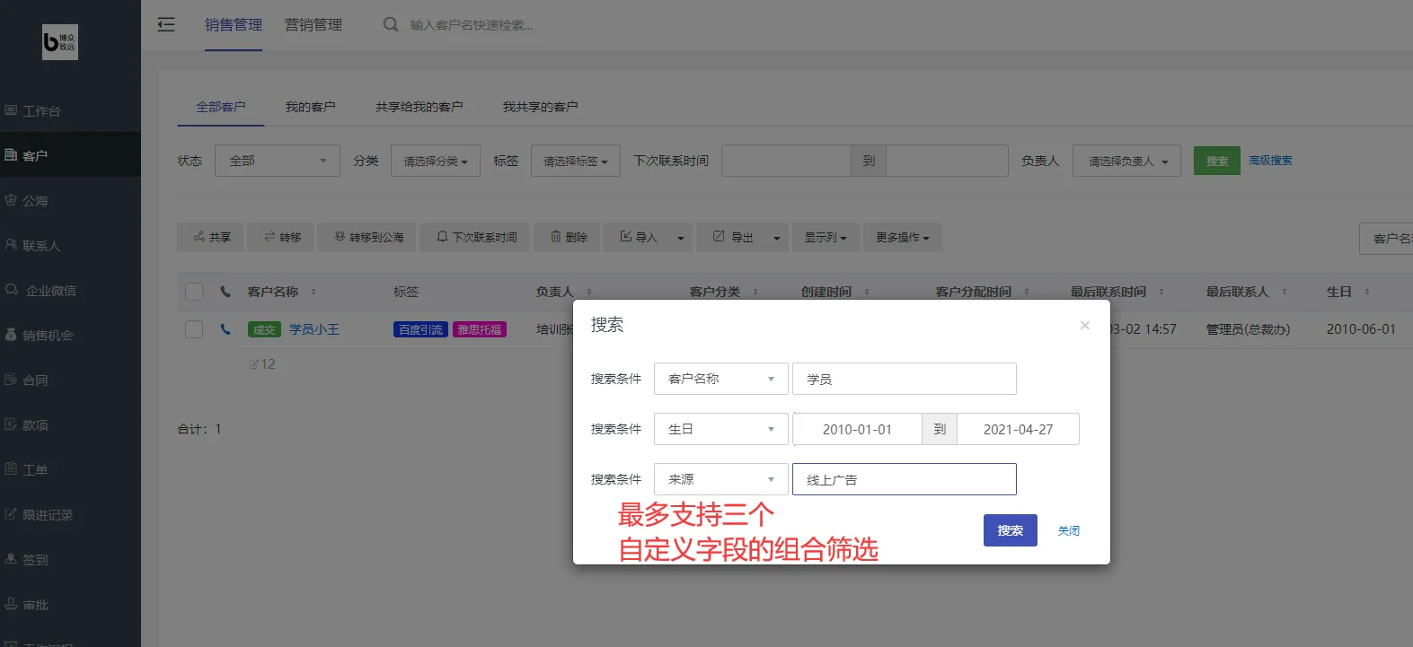Open 客户 in the sidebar
Image resolution: width=1413 pixels, height=647 pixels.
(70, 155)
